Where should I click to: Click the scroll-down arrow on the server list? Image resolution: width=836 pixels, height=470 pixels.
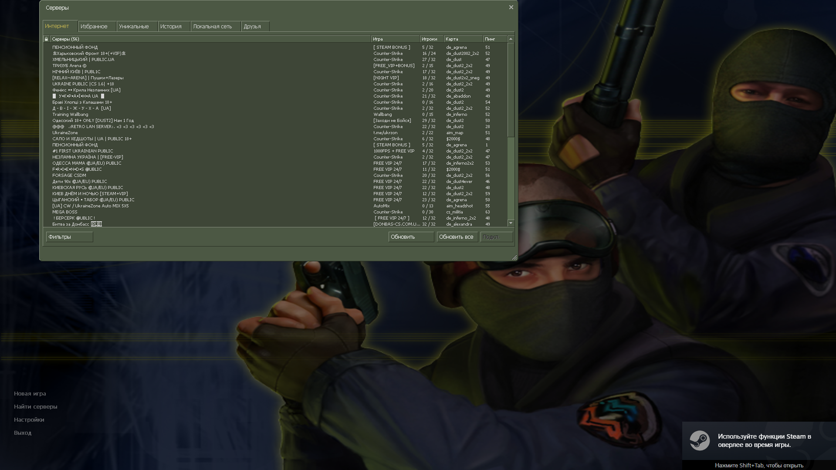(511, 223)
